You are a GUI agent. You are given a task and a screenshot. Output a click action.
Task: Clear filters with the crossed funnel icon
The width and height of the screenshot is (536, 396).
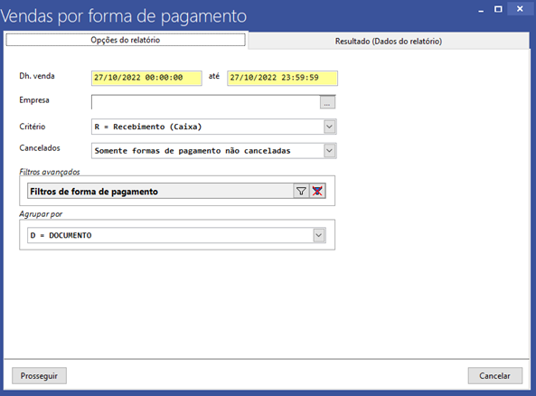pyautogui.click(x=317, y=191)
